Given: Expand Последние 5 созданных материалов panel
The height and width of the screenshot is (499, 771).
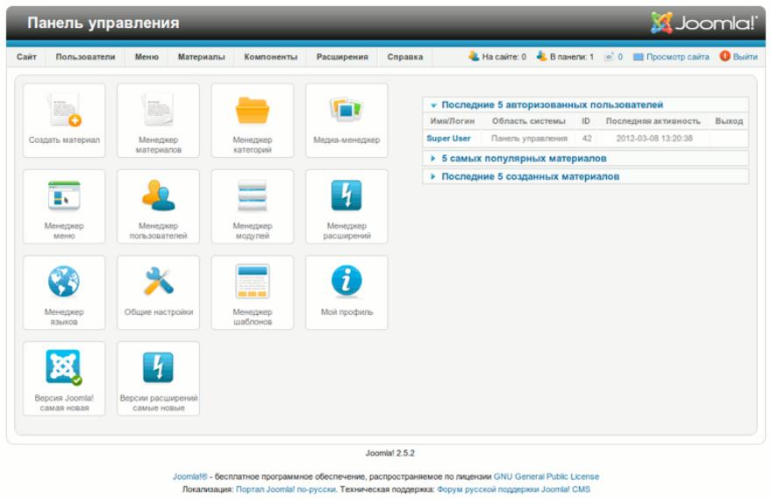Looking at the screenshot, I should (x=585, y=176).
